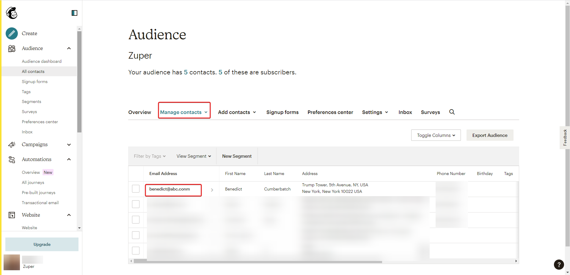Open the View Segment dropdown
The height and width of the screenshot is (275, 570).
(x=194, y=156)
